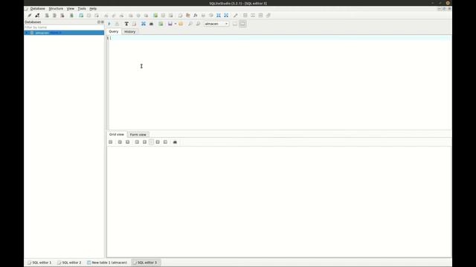Click the Format SQL 'T' icon
Screen dimensions: 476x267
tap(126, 24)
